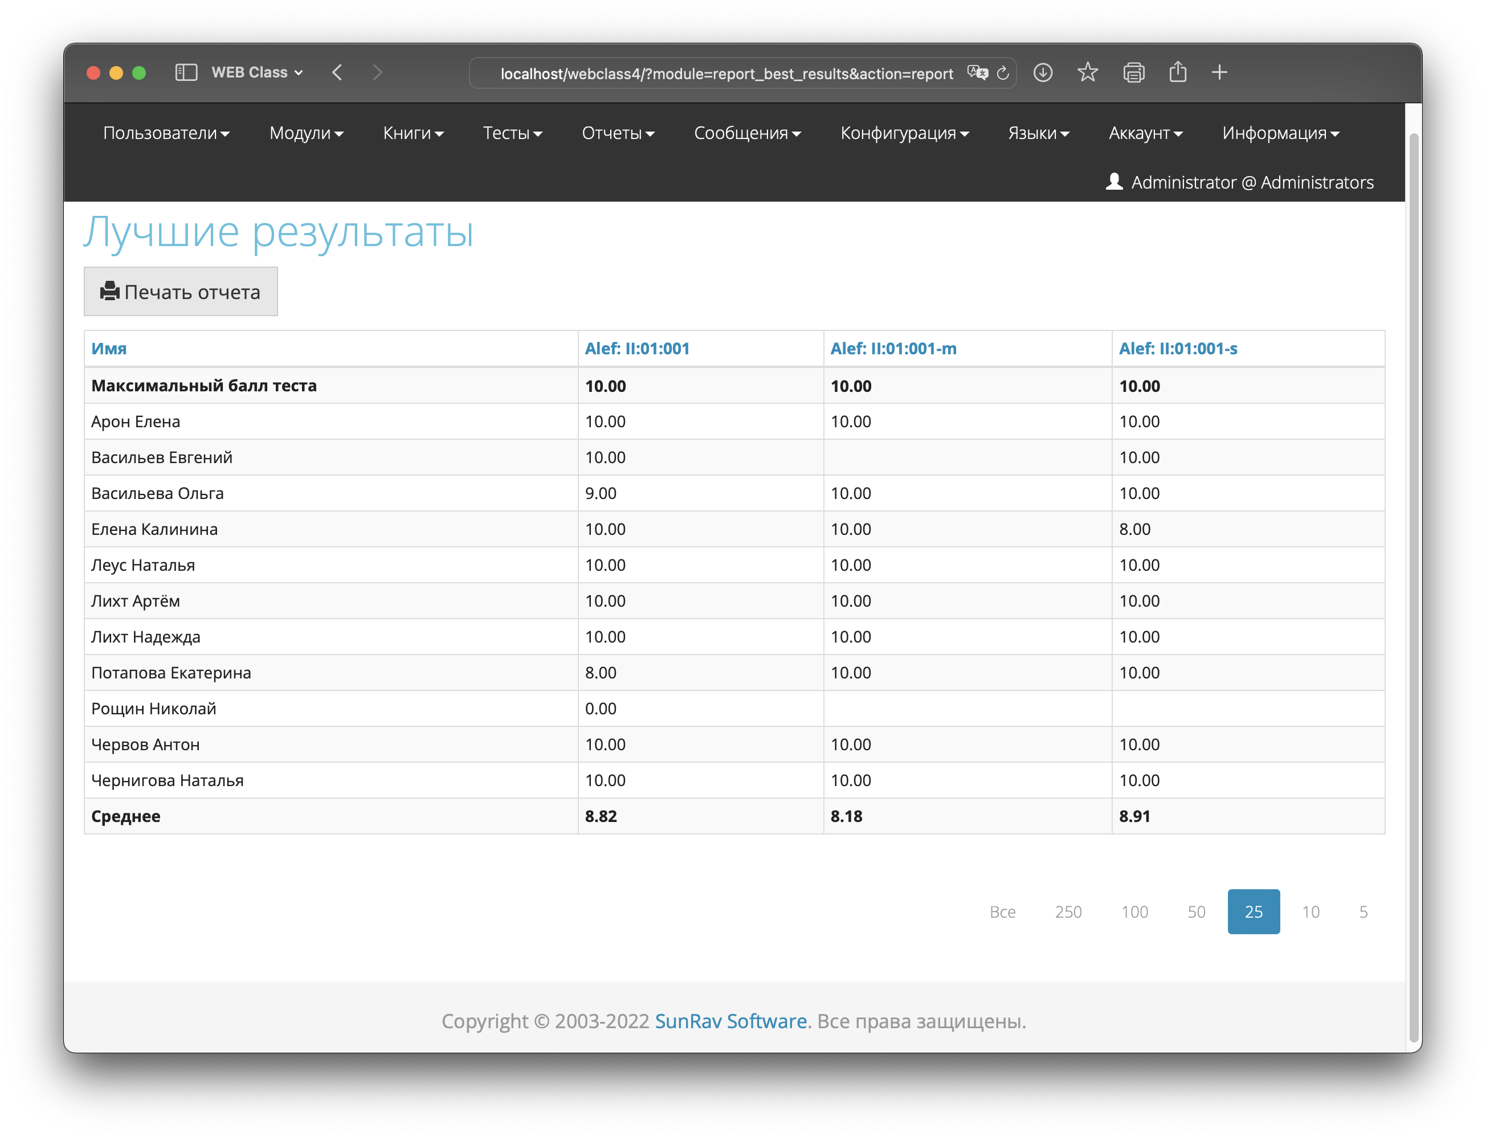The height and width of the screenshot is (1137, 1486).
Task: Click the bookmark star icon
Action: pos(1087,72)
